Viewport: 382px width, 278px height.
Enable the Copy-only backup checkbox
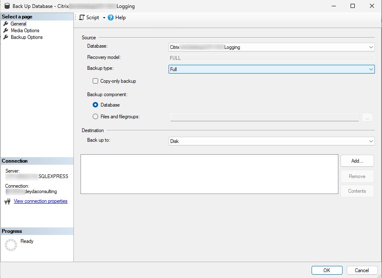(x=96, y=81)
